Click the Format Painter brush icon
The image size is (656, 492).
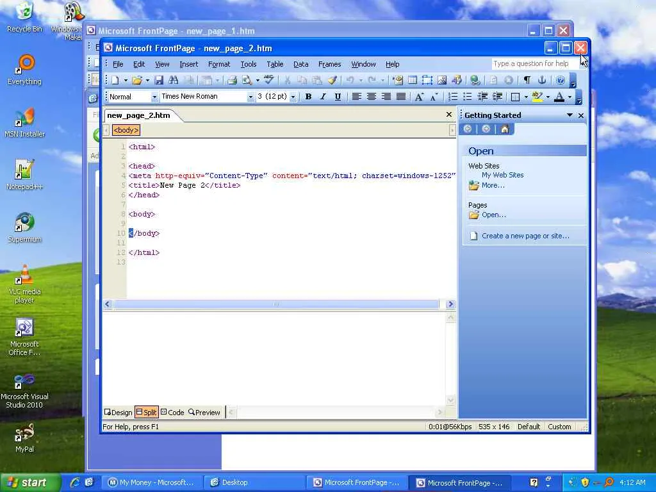[x=332, y=80]
